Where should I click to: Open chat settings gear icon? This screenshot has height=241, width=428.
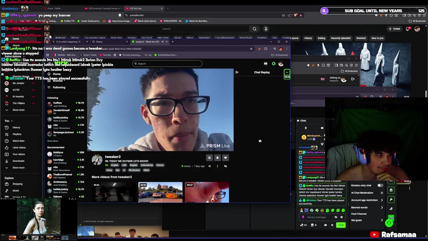coord(332,225)
